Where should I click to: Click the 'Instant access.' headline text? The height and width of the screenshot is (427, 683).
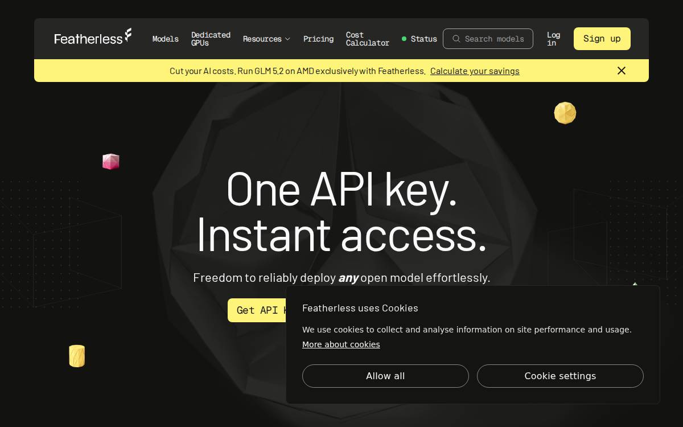pyautogui.click(x=341, y=234)
